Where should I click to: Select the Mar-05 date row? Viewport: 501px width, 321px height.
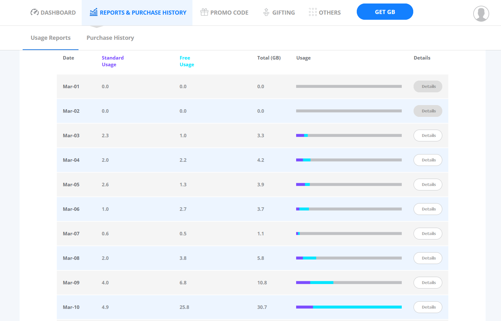pos(252,184)
